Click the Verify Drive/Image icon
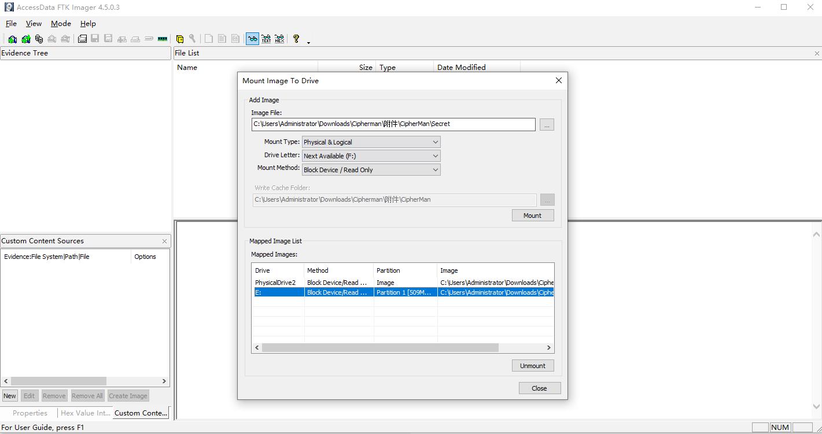 coord(149,39)
